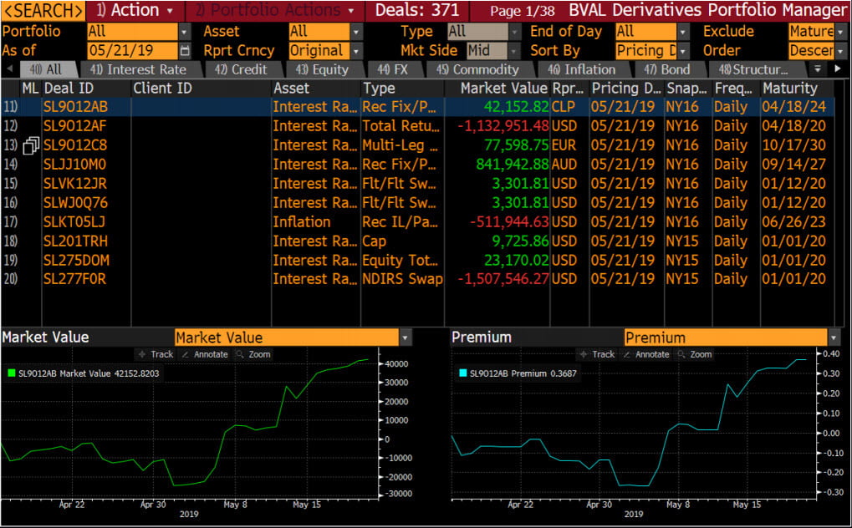Click the multi-leg copy icon beside SL9012C8
This screenshot has width=852, height=528.
point(31,145)
